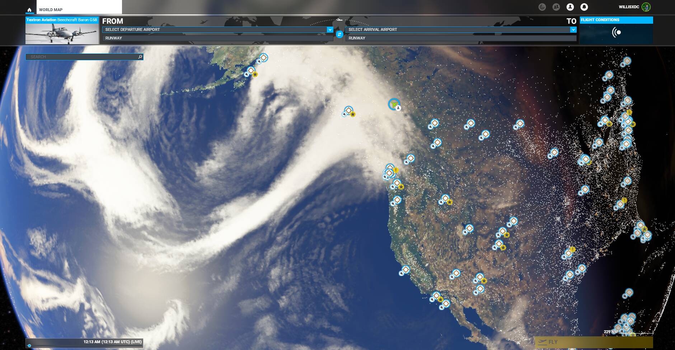
Task: Click the 229 NM map scale label
Action: (x=611, y=332)
